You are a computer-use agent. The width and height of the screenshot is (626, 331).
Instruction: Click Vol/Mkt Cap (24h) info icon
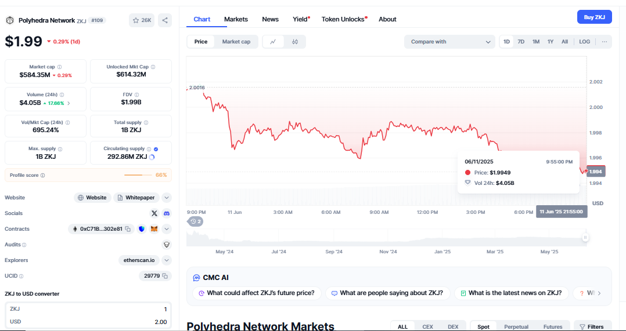(x=67, y=123)
